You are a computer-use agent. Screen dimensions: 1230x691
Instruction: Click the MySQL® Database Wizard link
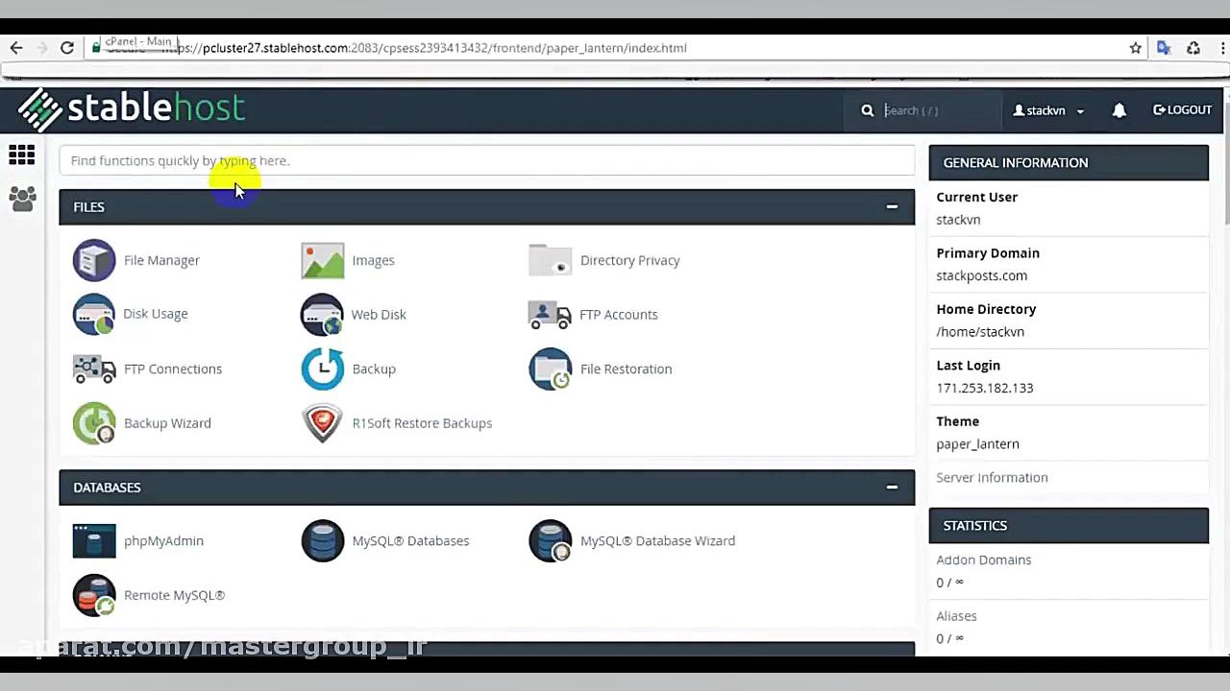click(x=657, y=540)
